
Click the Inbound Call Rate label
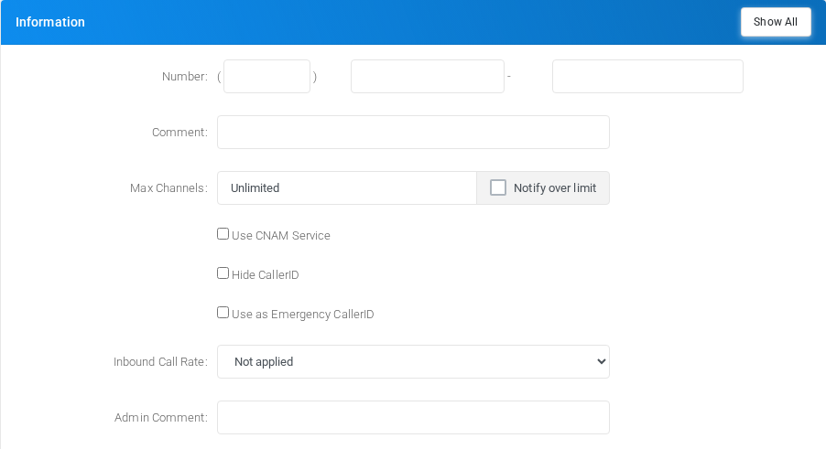tap(160, 362)
